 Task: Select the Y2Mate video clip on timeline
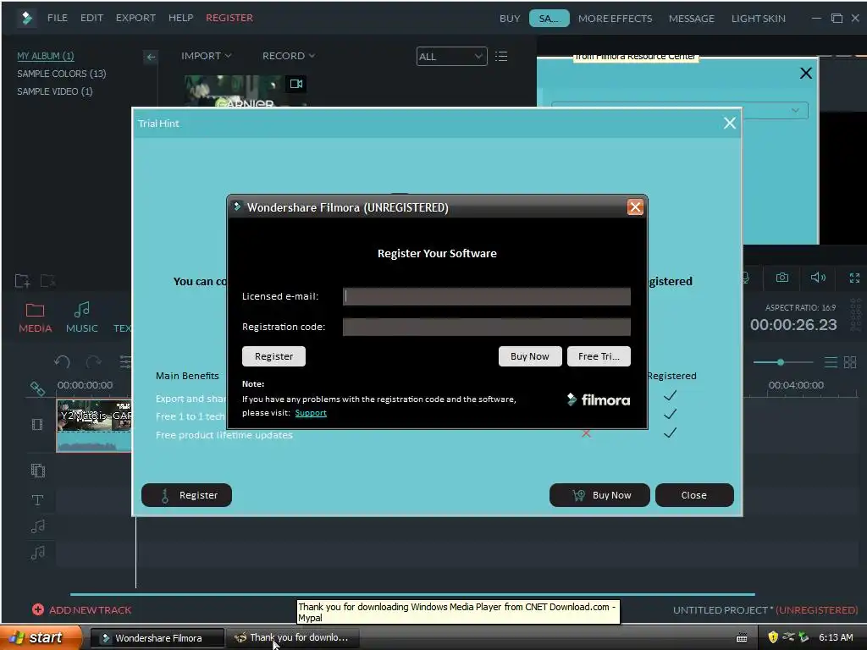click(94, 426)
